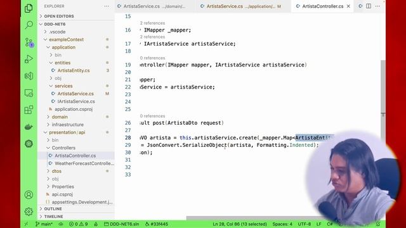Click the main branch indicator in status bar
Image resolution: width=406 pixels, height=228 pixels.
(x=44, y=224)
